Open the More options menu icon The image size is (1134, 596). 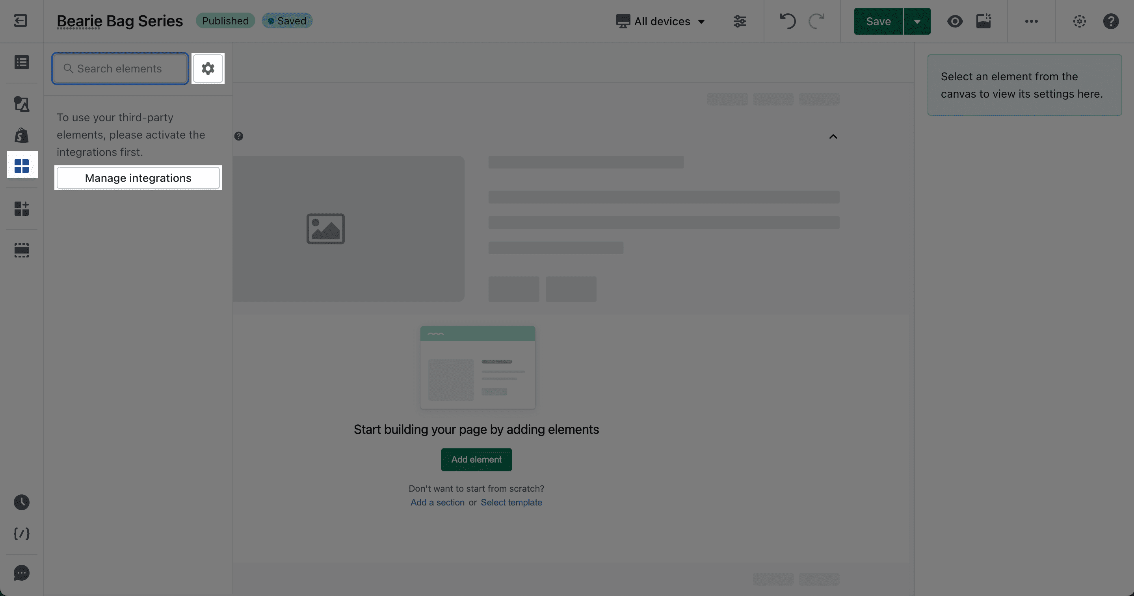pyautogui.click(x=1031, y=21)
